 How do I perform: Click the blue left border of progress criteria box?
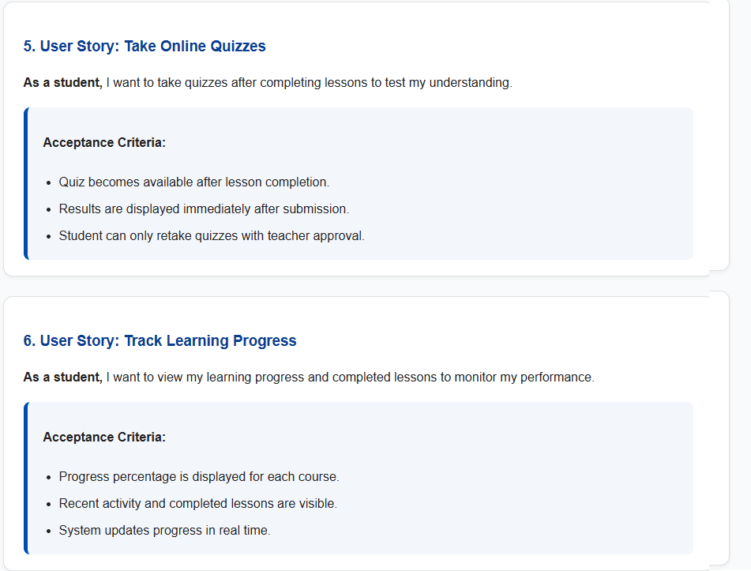coord(25,478)
